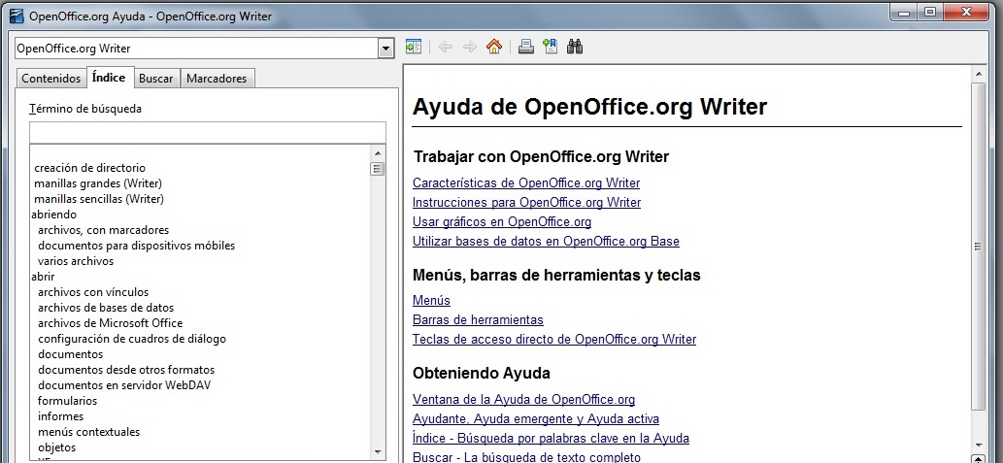Viewport: 1003px width, 463px height.
Task: Select documentos para dispositivos móbiles entry
Action: point(136,246)
